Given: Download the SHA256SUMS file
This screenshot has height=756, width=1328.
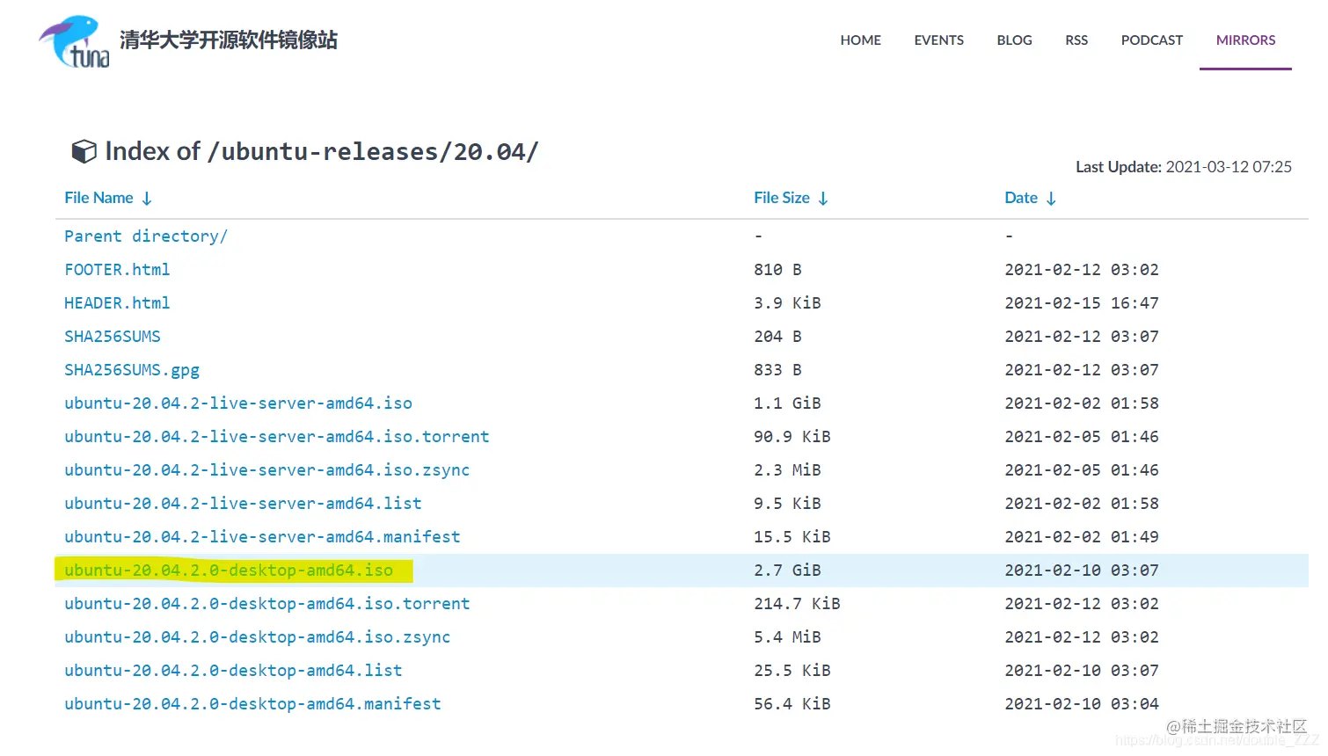Looking at the screenshot, I should [x=113, y=336].
